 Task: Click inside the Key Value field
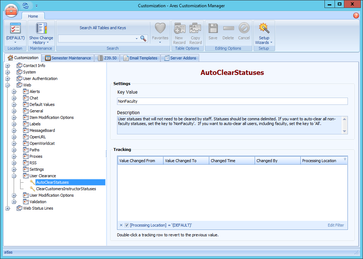pos(232,101)
